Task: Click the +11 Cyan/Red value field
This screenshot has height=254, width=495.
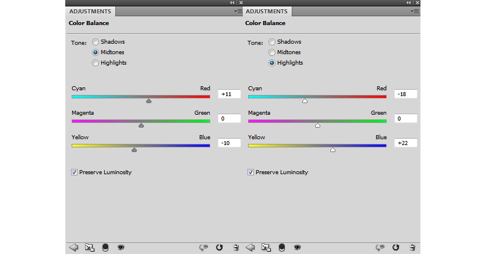Action: click(x=229, y=94)
